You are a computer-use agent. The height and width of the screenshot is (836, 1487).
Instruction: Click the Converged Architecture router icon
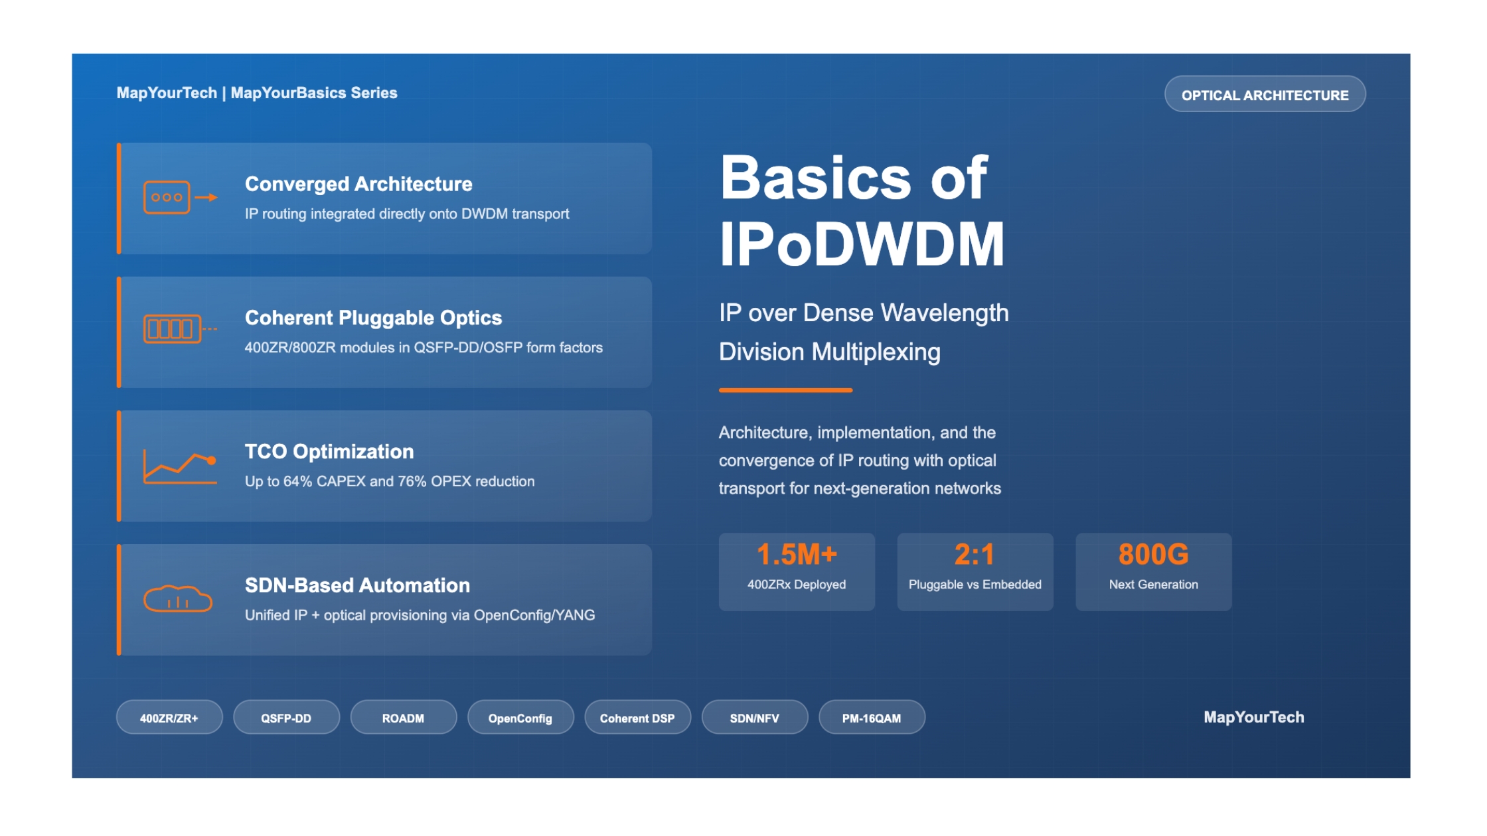(x=179, y=197)
